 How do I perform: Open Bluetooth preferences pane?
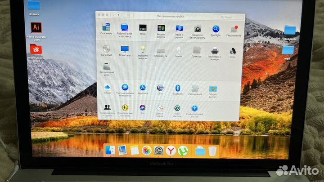coord(177,88)
